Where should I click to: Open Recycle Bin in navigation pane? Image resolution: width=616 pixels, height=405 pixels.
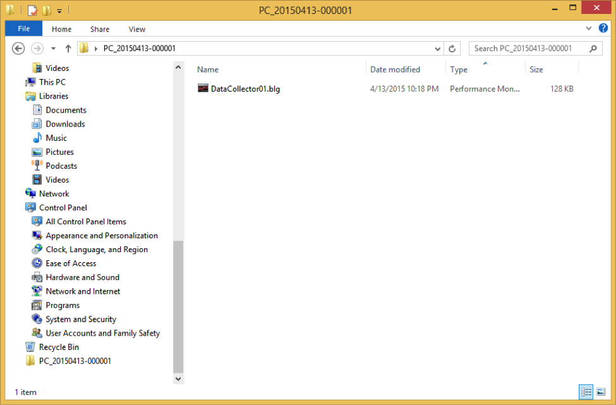click(x=59, y=348)
